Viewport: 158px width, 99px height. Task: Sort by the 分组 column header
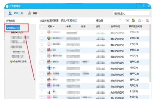(x=98, y=26)
